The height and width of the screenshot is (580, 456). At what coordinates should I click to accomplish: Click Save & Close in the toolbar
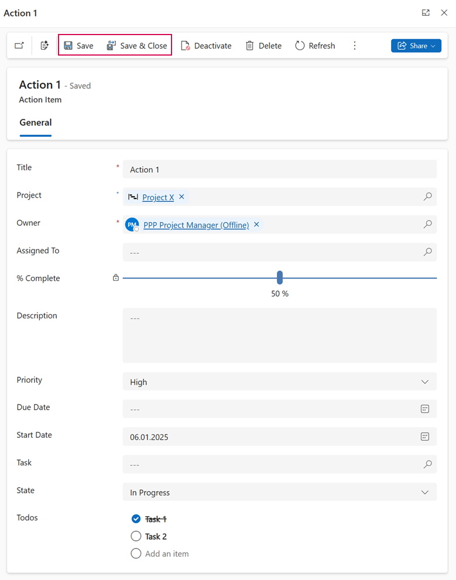click(137, 46)
